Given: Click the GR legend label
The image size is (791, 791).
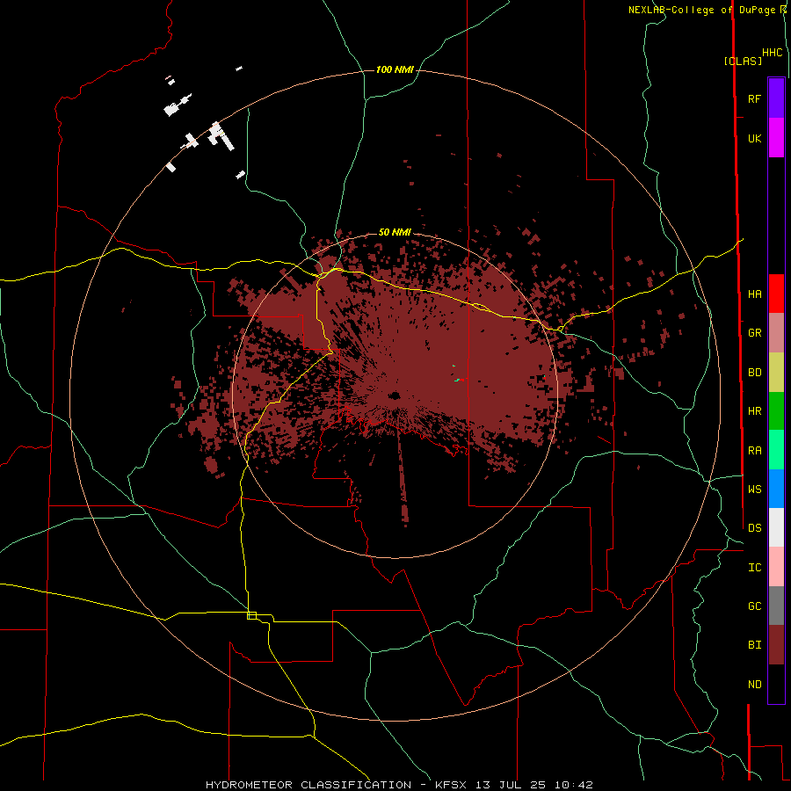Looking at the screenshot, I should coord(754,333).
